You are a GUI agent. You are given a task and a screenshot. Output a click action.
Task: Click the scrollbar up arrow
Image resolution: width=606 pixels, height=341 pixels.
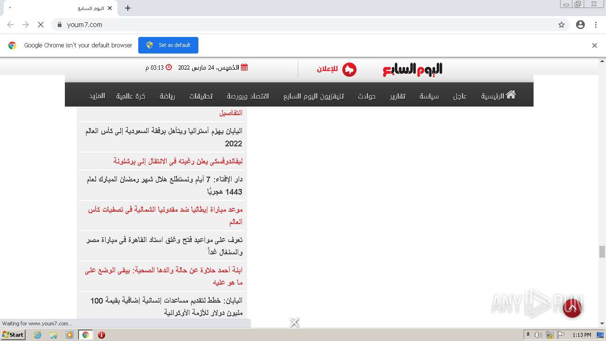602,61
